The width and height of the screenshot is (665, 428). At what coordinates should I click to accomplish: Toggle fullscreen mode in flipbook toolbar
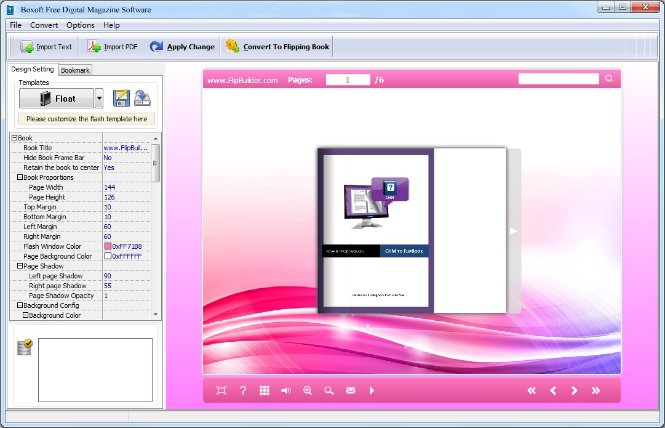[221, 390]
